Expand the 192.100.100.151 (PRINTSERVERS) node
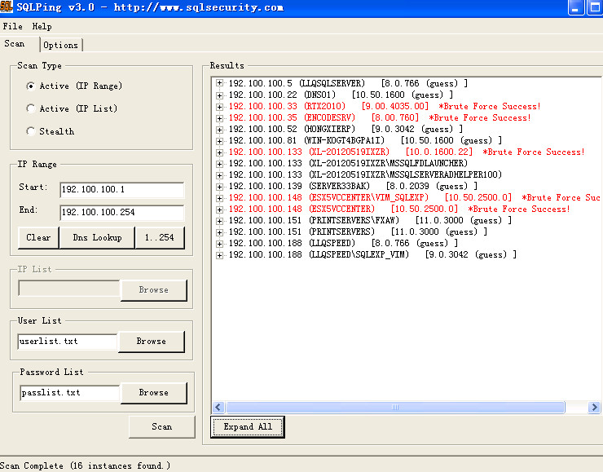The width and height of the screenshot is (603, 472). point(219,232)
